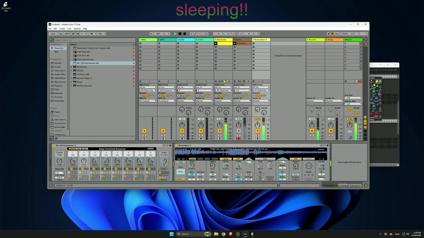Arm the Arrangement Record circle button
This screenshot has height=238, width=424.
coord(185,34)
